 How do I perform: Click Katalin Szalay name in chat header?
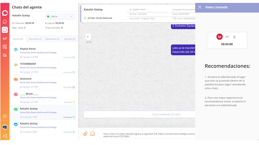tap(93, 9)
